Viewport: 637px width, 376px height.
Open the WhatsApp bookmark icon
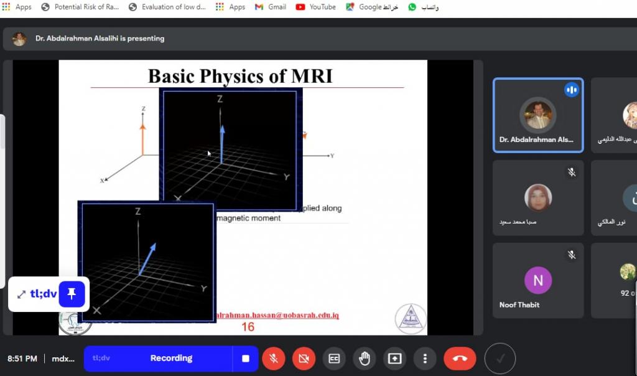tap(412, 7)
